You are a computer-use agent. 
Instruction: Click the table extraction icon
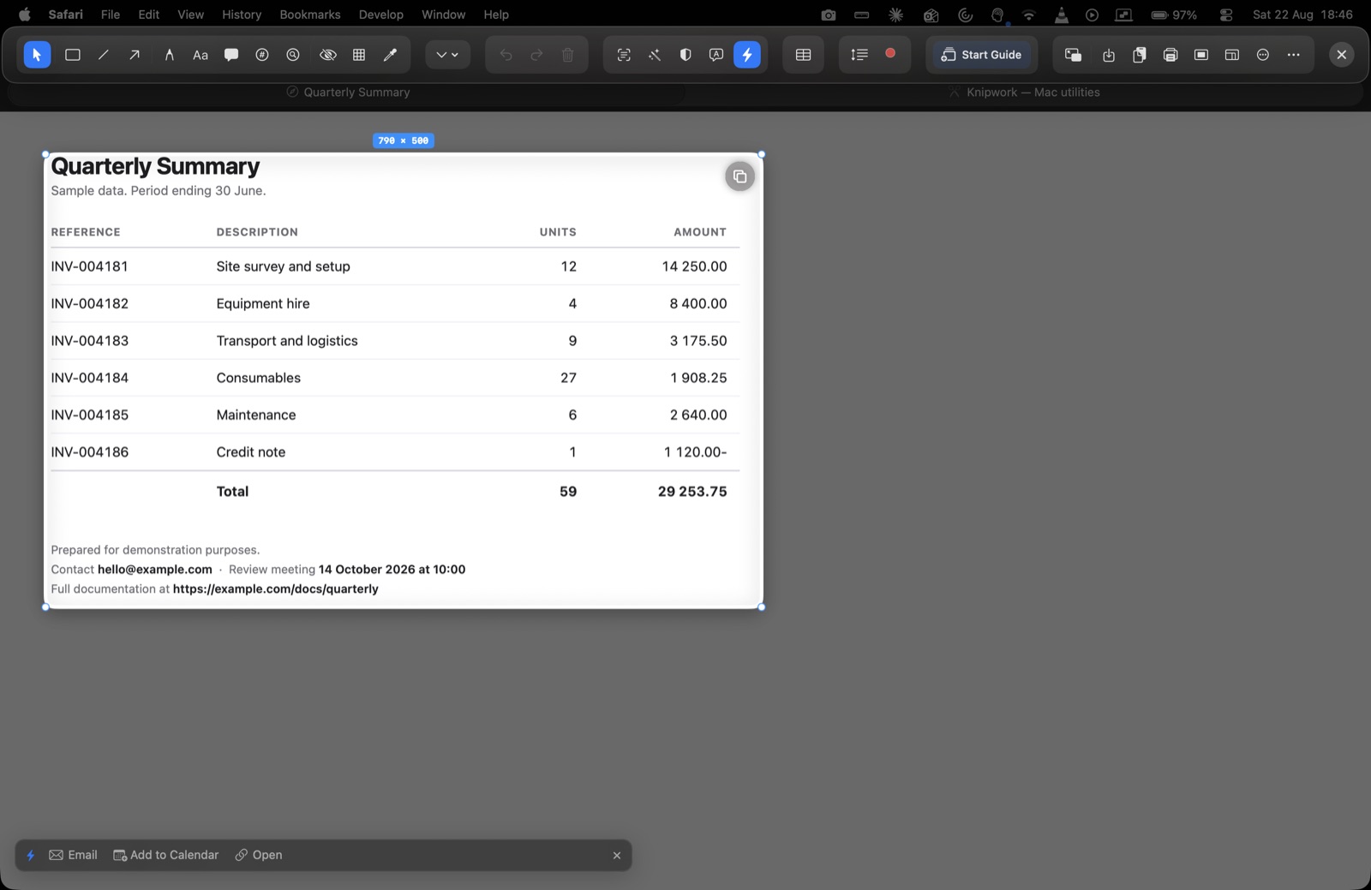[x=804, y=55]
